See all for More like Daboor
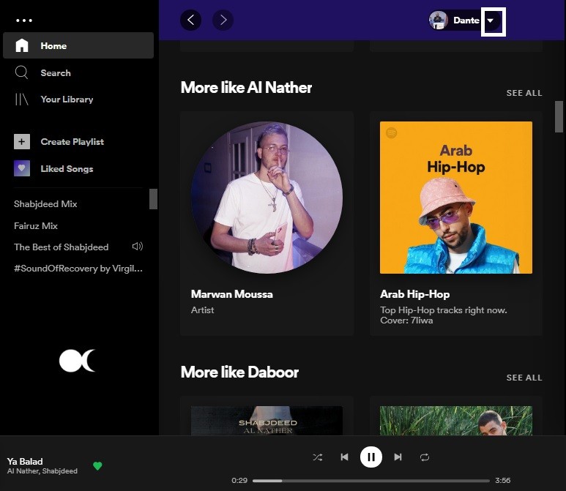 click(x=524, y=378)
